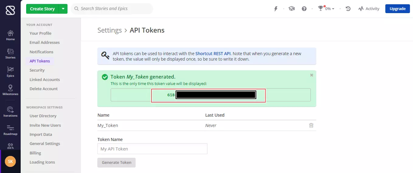Image resolution: width=413 pixels, height=173 pixels.
Task: Open the SK user avatar menu
Action: [x=10, y=161]
